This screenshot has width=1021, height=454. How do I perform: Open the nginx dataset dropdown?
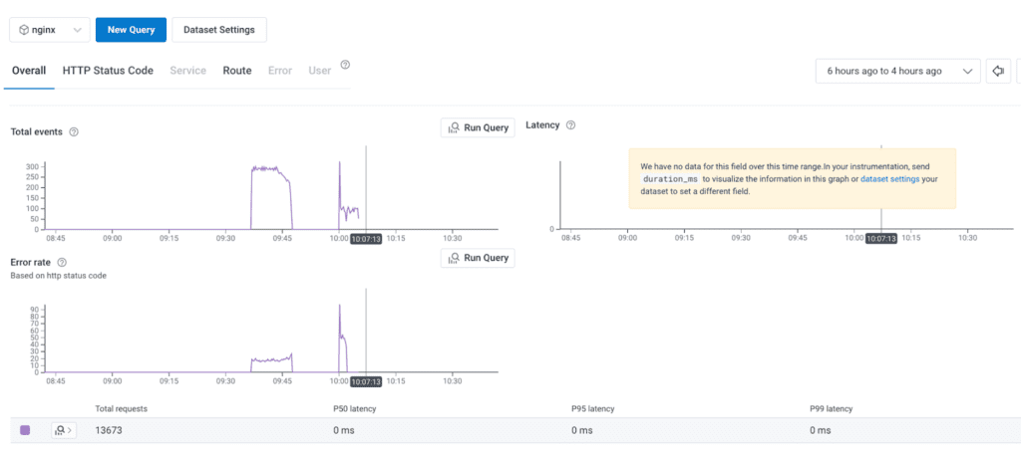(x=50, y=30)
